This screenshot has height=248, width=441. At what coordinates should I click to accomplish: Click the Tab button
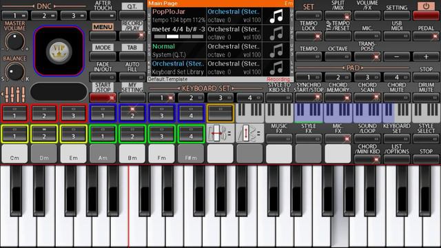point(132,56)
